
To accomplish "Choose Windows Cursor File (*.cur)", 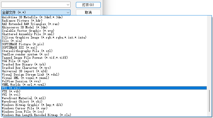I will (104, 108).
